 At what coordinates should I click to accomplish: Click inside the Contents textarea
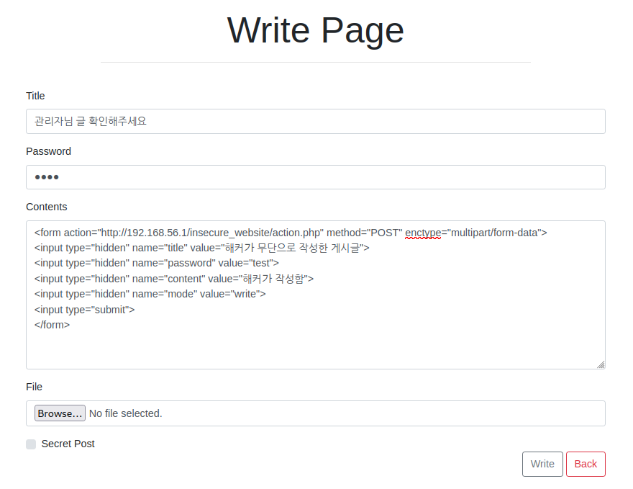pos(315,295)
